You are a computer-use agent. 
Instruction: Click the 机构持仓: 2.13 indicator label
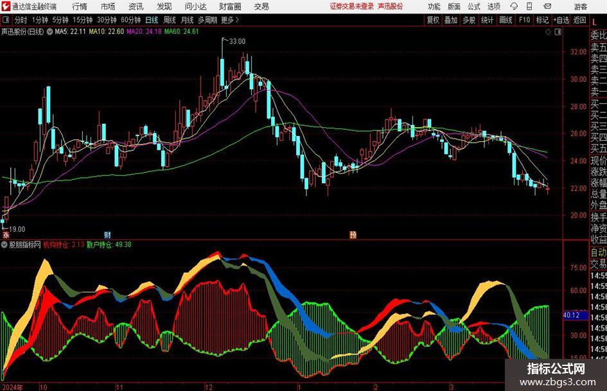point(64,245)
